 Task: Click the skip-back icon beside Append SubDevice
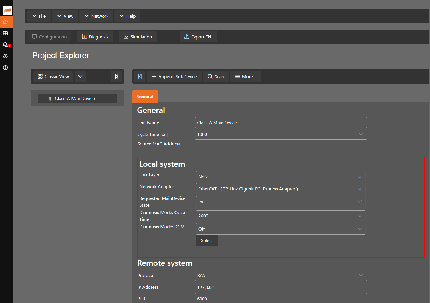[x=140, y=76]
